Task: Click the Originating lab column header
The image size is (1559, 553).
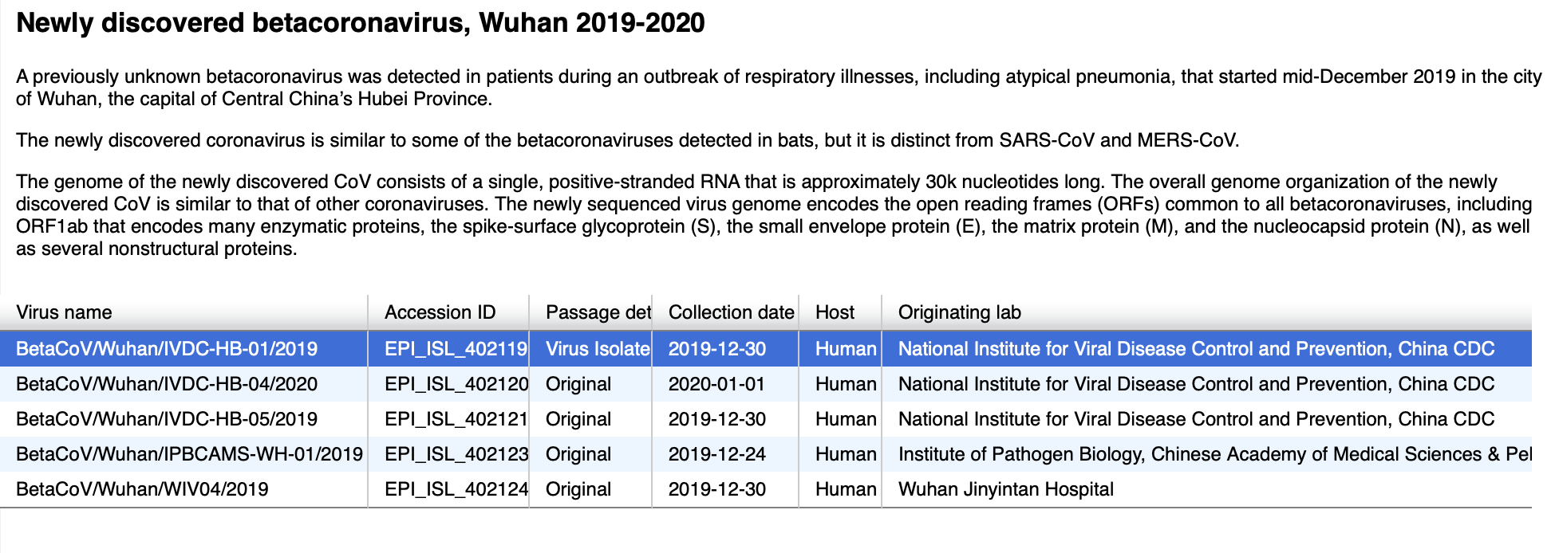Action: (959, 312)
